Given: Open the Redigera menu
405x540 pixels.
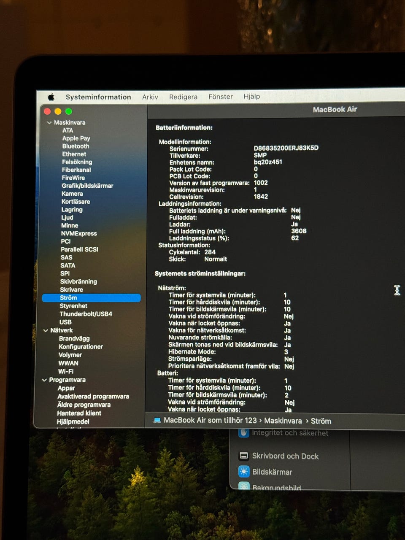Looking at the screenshot, I should (x=183, y=97).
